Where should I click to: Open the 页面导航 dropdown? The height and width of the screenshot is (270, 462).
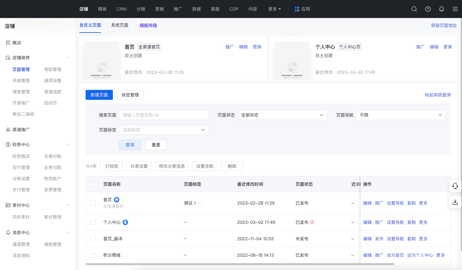click(401, 115)
